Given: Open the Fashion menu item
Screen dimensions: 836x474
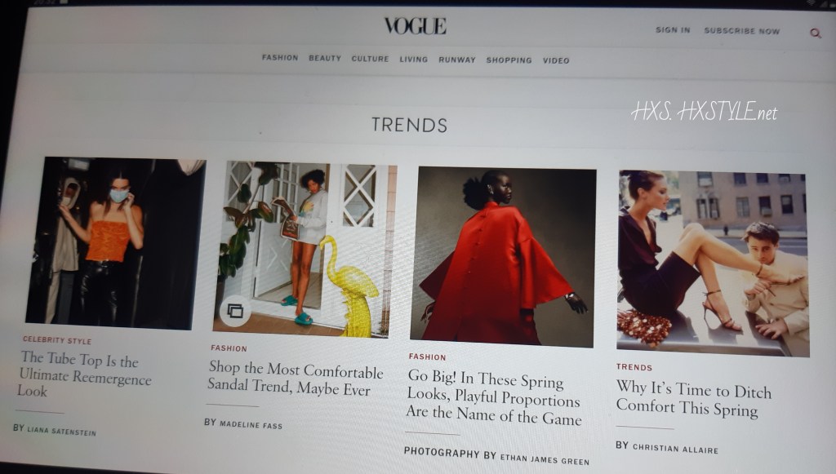Looking at the screenshot, I should (x=280, y=58).
